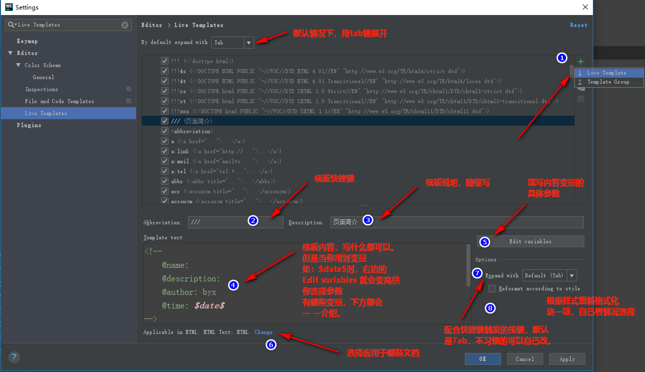Click the template text editor scrollbar
645x372 pixels.
(468, 265)
